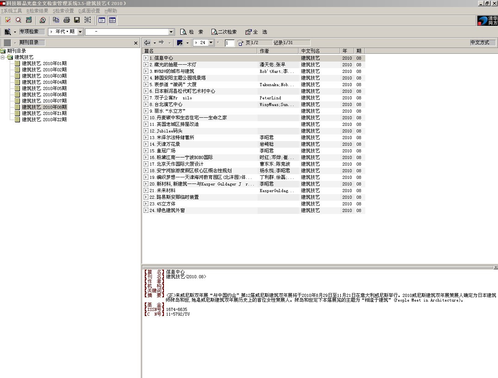The image size is (498, 378).
Task: Open the records-per-page dropdown showing 24
Action: coord(211,42)
